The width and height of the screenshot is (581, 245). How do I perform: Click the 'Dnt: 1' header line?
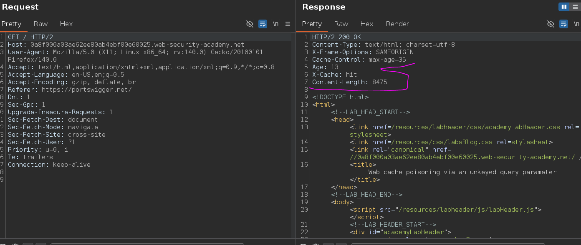[x=19, y=97]
